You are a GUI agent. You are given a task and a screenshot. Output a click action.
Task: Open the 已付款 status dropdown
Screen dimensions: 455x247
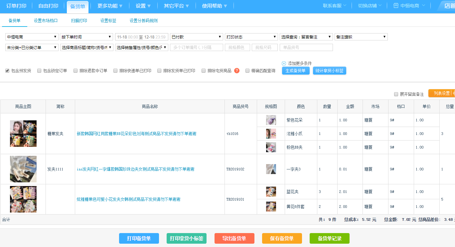(x=197, y=37)
